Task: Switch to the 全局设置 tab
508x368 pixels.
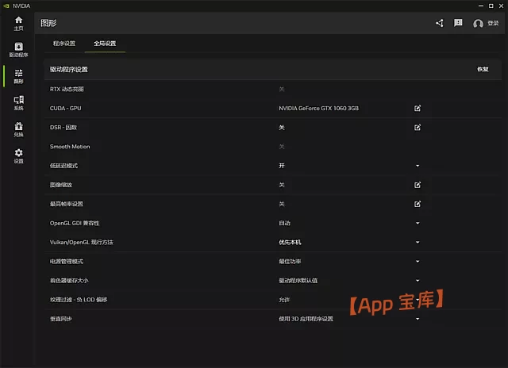Action: click(x=105, y=44)
